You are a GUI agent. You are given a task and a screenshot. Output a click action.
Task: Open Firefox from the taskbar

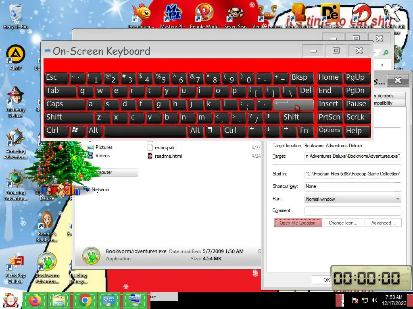click(x=35, y=300)
